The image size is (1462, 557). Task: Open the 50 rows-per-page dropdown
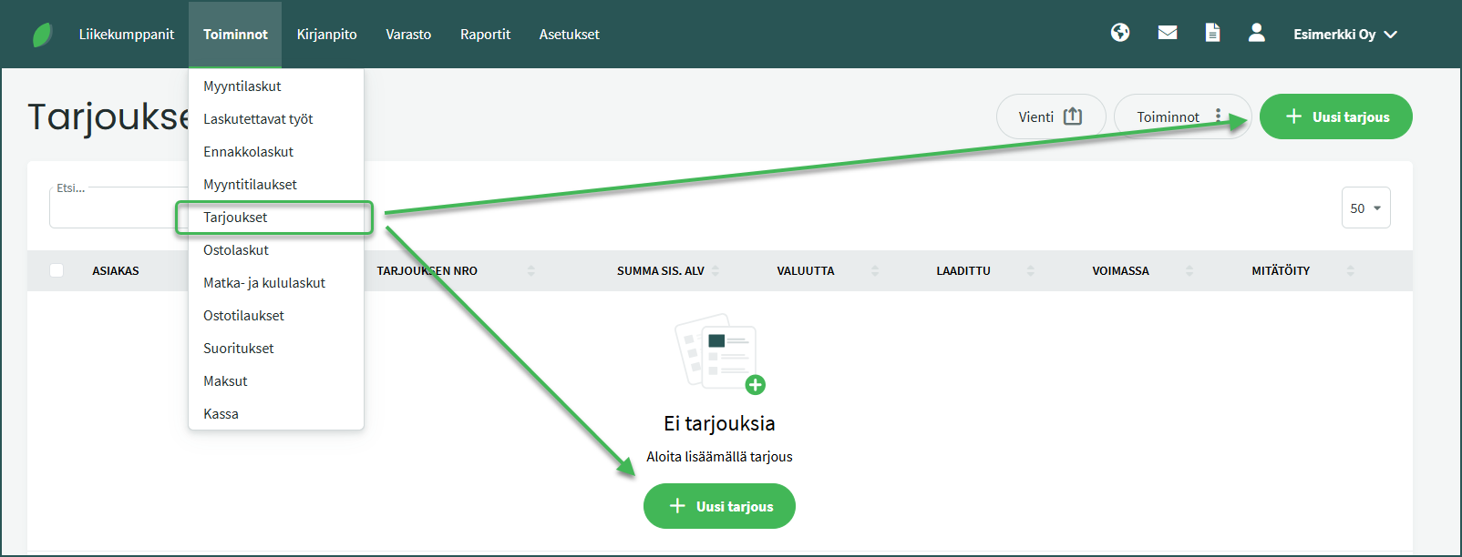point(1365,208)
